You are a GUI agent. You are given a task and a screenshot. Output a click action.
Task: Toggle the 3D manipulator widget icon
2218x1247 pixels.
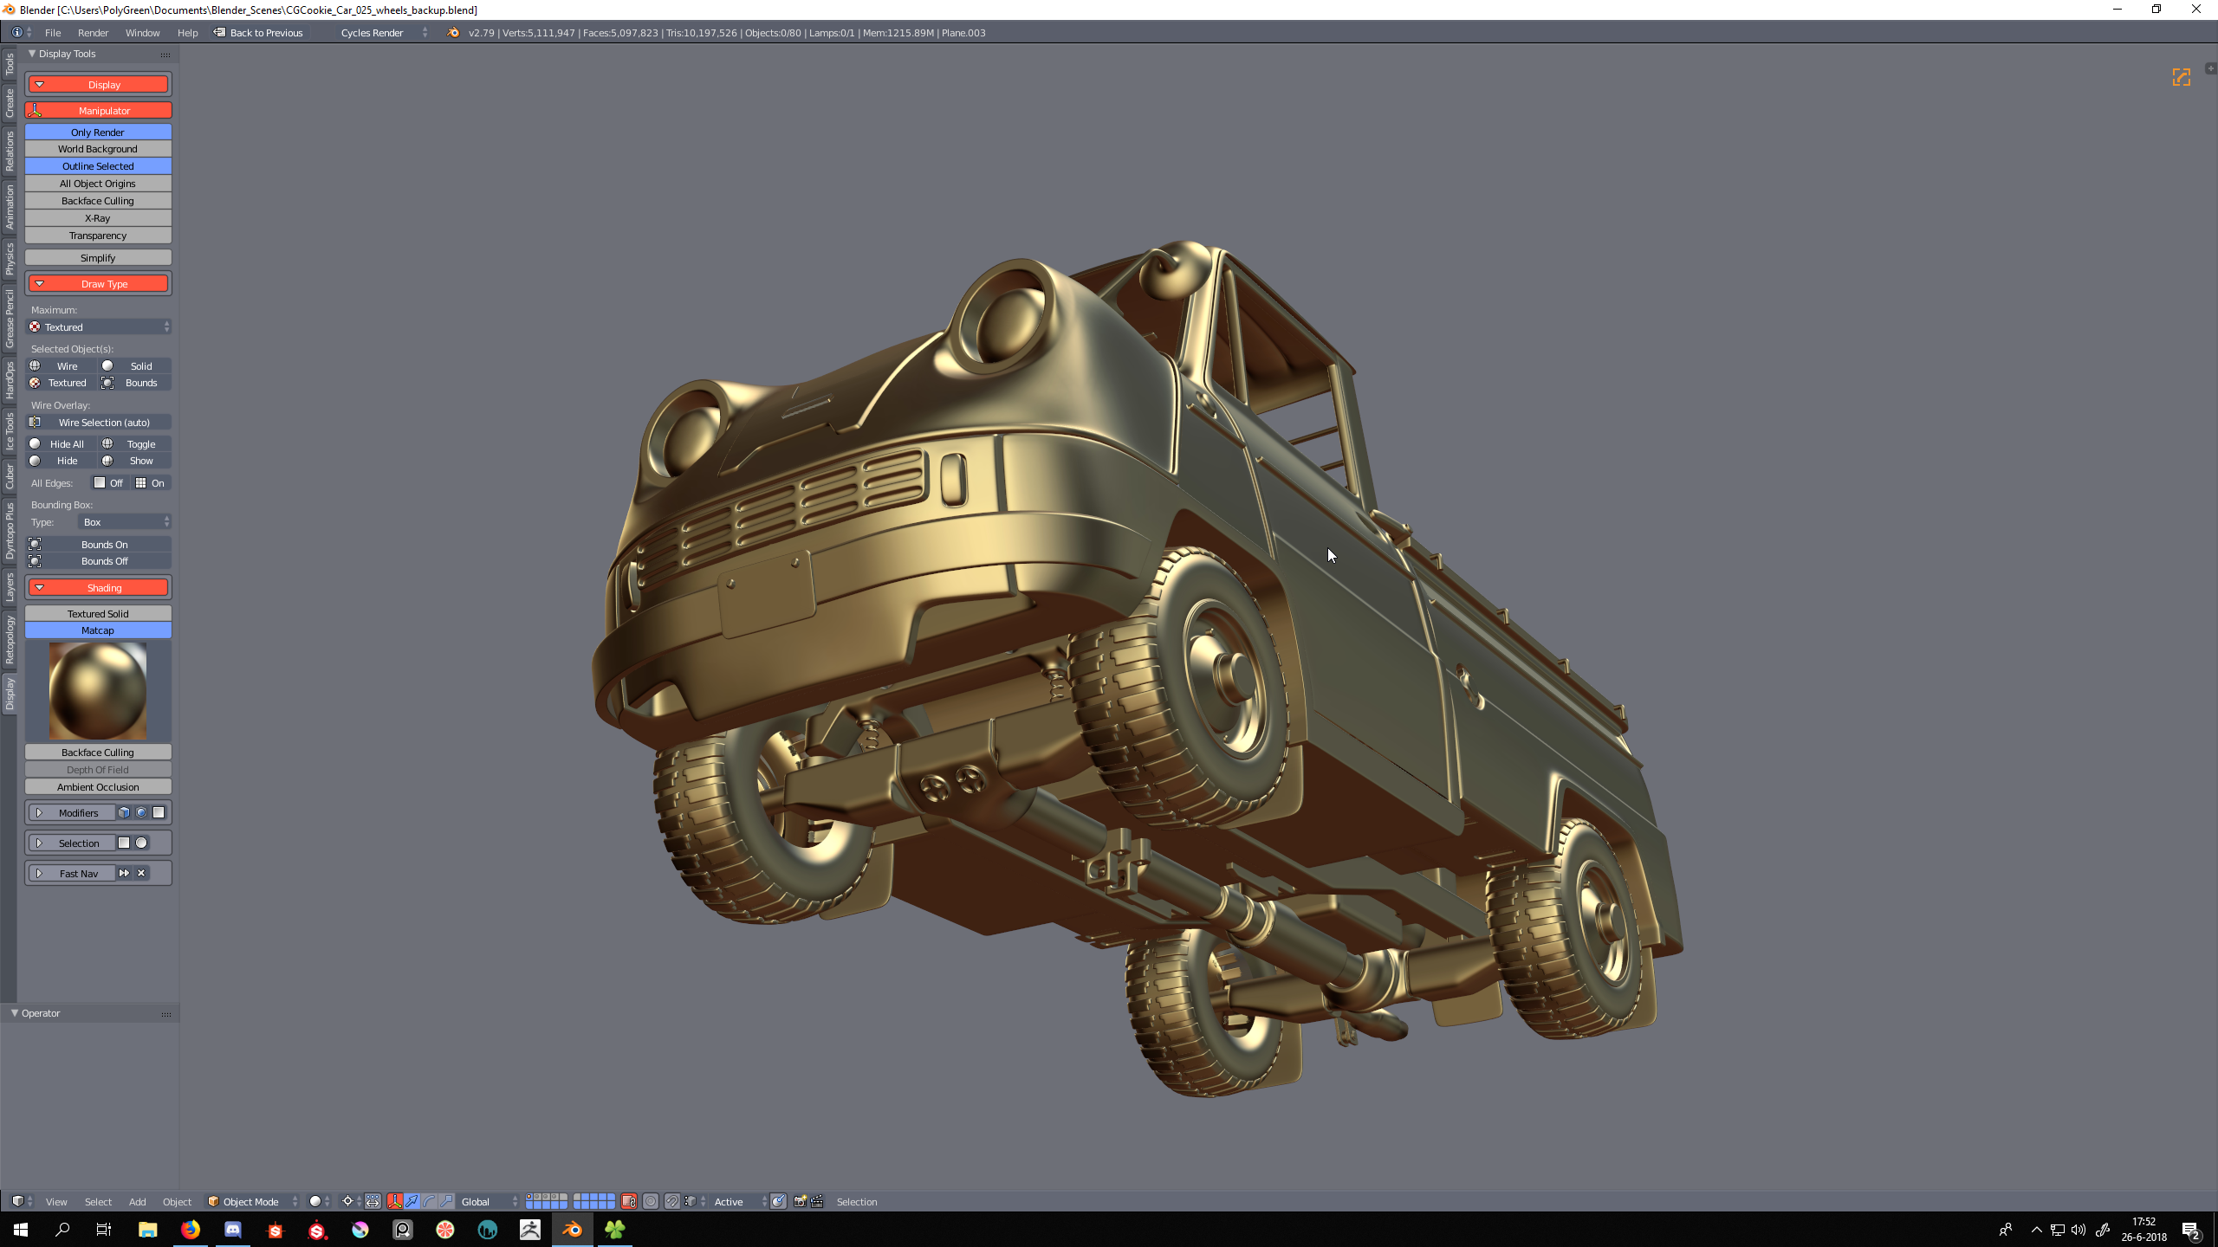(x=395, y=1201)
